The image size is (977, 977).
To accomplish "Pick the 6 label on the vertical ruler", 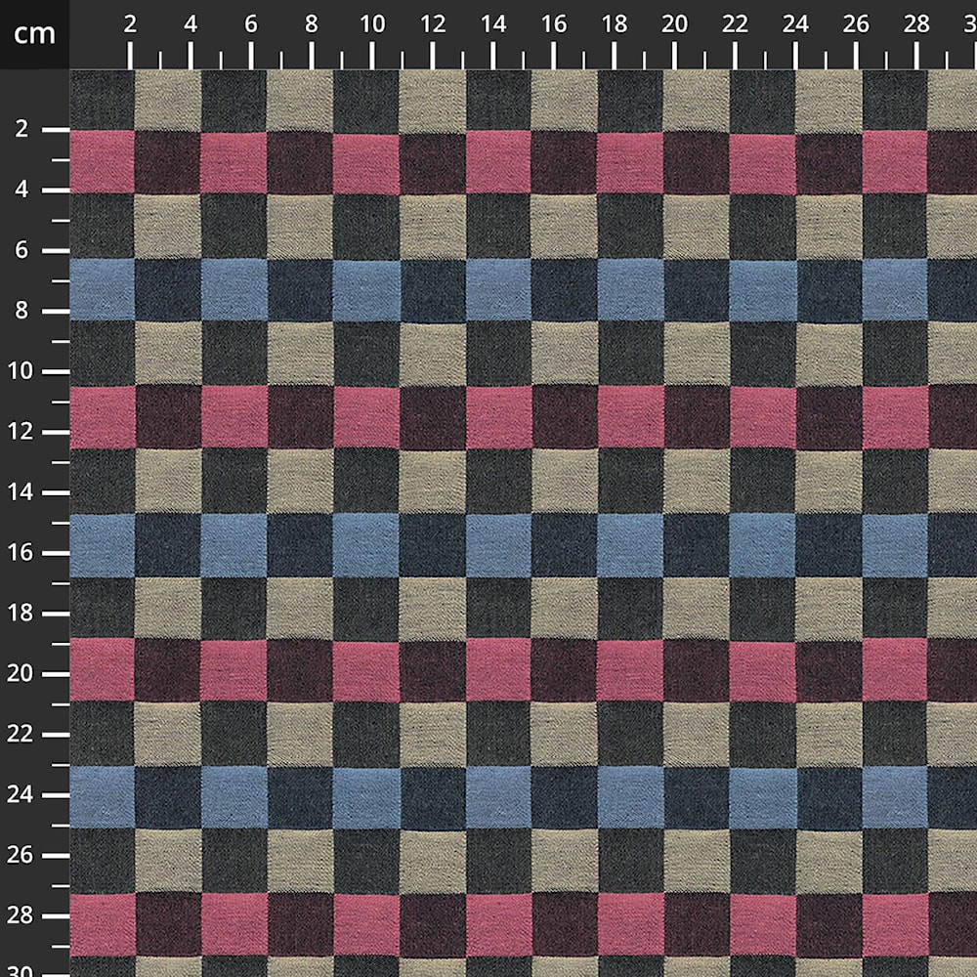I will tap(21, 250).
